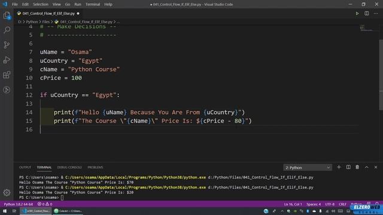Click breadcrumb ellipsis after file name

118,21
